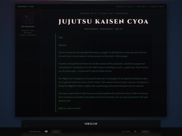Click the 'Mechamaru Emergency Relay' subtitle

click(104, 29)
